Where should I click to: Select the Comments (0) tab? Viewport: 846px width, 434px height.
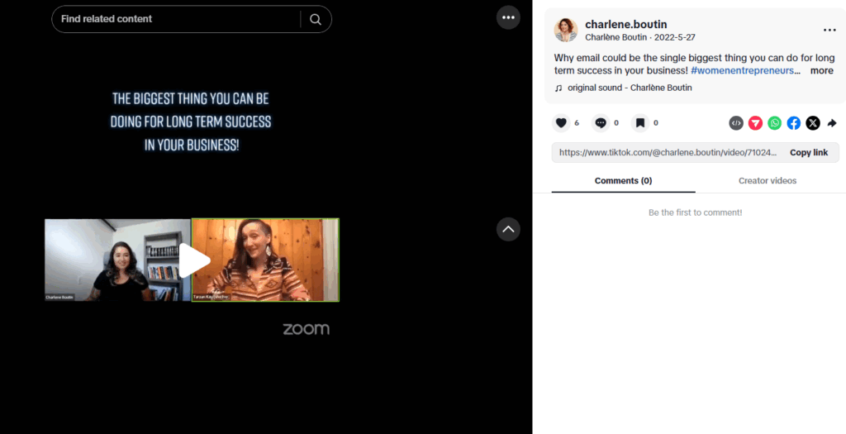pyautogui.click(x=623, y=181)
